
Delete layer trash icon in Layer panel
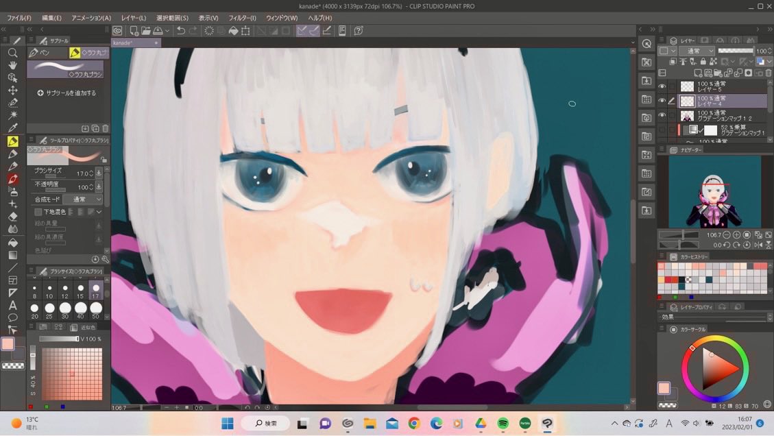click(x=768, y=73)
